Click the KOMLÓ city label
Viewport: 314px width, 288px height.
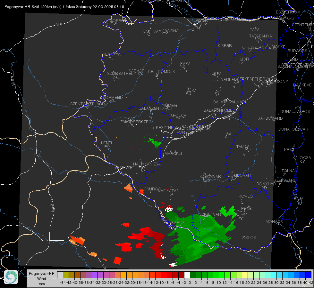(x=246, y=196)
